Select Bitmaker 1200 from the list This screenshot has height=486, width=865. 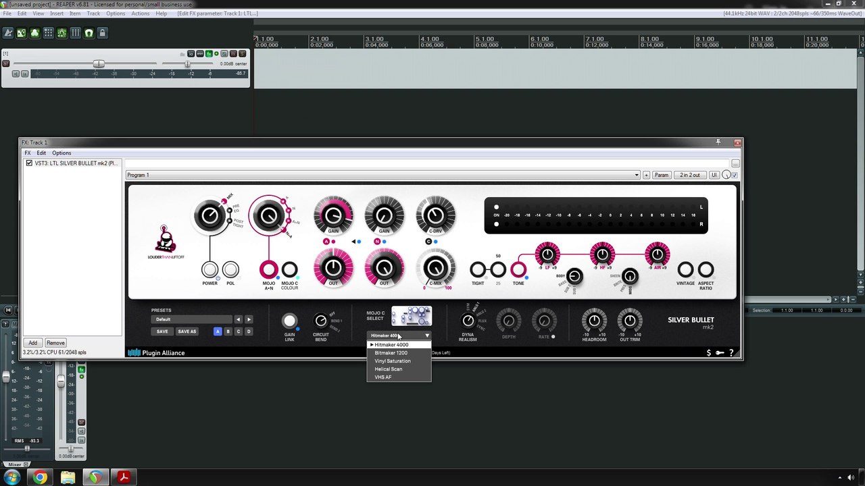tap(399, 353)
